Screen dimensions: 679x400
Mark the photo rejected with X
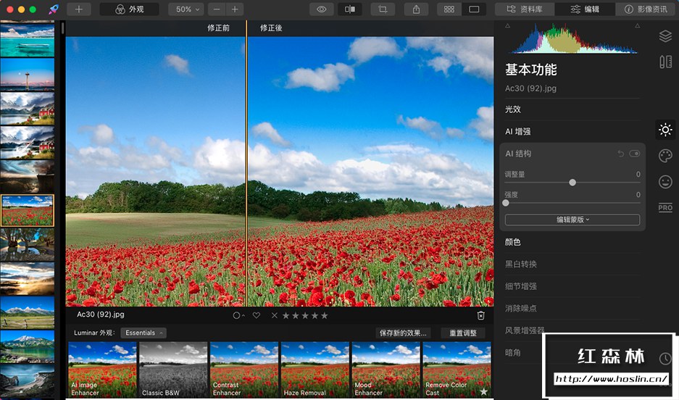point(274,316)
